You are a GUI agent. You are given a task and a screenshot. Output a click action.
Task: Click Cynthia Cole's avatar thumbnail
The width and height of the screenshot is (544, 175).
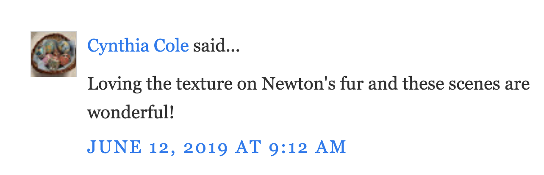tap(53, 54)
